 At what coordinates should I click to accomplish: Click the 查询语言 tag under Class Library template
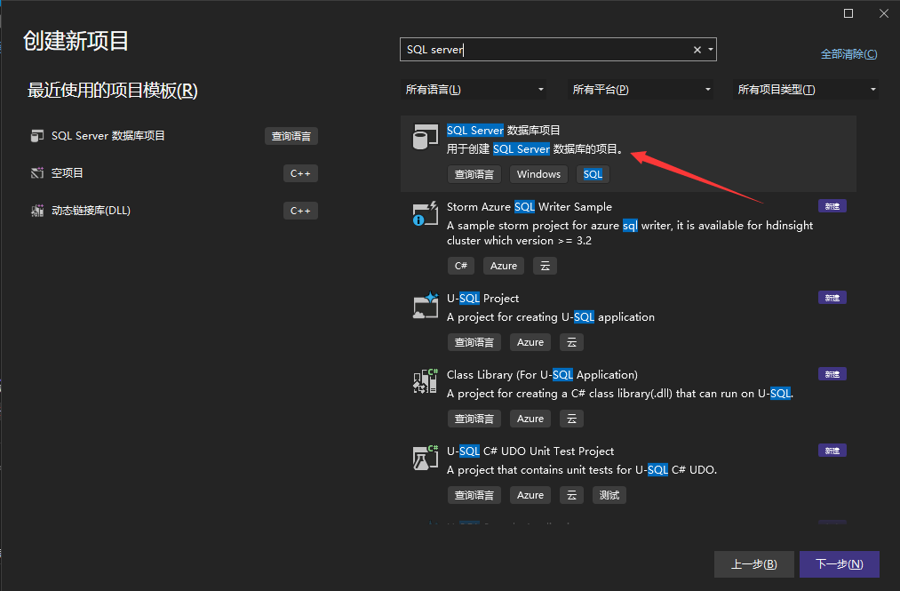474,419
